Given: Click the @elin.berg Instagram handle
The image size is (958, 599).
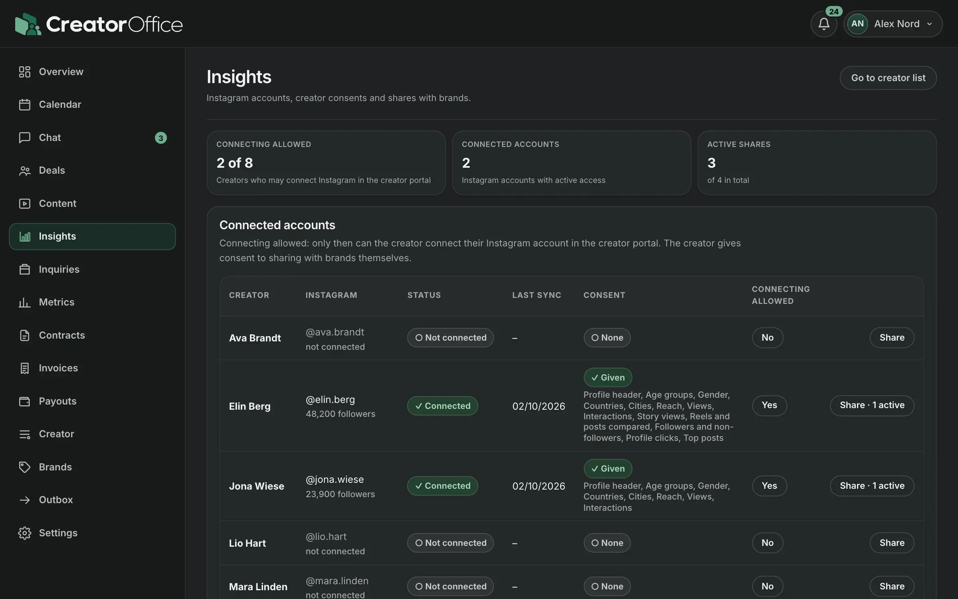Looking at the screenshot, I should pyautogui.click(x=330, y=400).
